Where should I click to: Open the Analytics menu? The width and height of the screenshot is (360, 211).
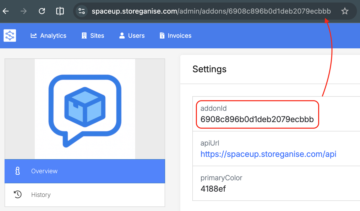point(48,36)
